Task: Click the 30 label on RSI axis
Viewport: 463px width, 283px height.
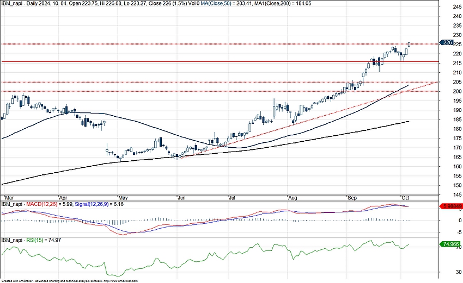Action: 459,272
